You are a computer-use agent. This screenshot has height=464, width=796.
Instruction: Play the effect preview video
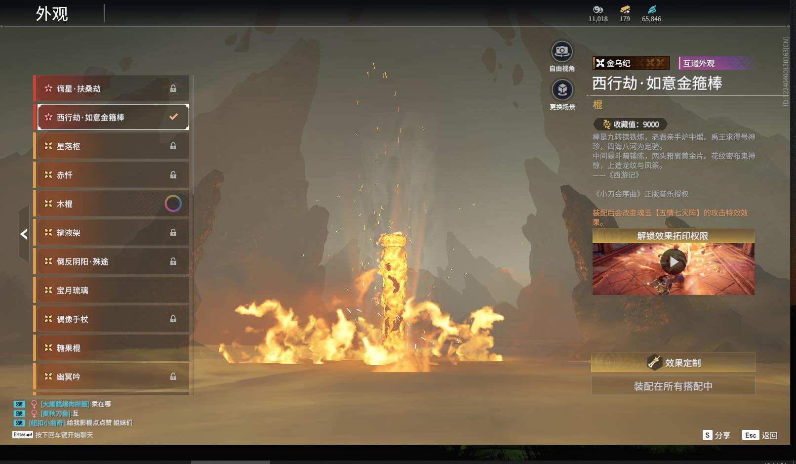[x=674, y=262]
